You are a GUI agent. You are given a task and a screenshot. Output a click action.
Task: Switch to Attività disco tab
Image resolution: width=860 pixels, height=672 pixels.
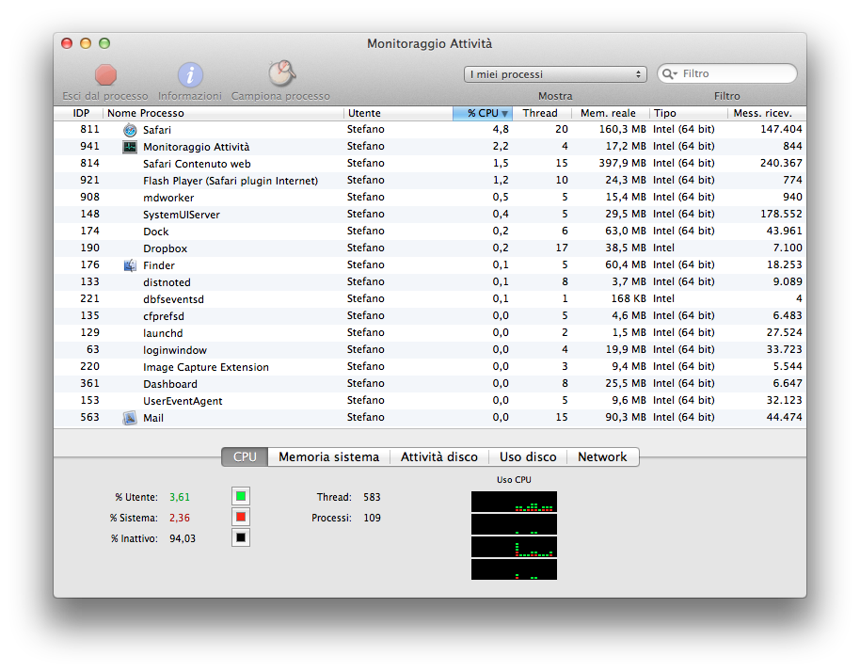(438, 457)
